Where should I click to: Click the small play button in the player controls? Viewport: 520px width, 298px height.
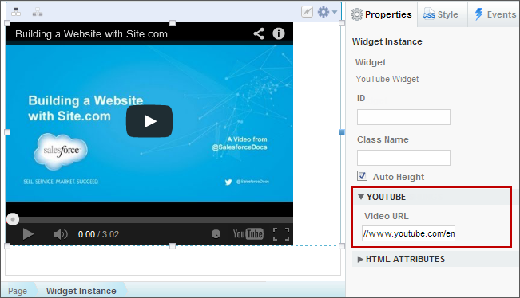28,234
